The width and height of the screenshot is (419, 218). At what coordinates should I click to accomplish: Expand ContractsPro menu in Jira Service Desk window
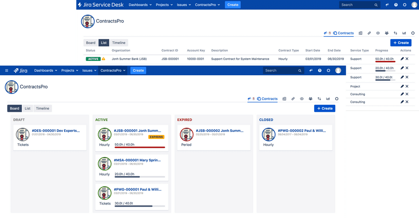207,5
